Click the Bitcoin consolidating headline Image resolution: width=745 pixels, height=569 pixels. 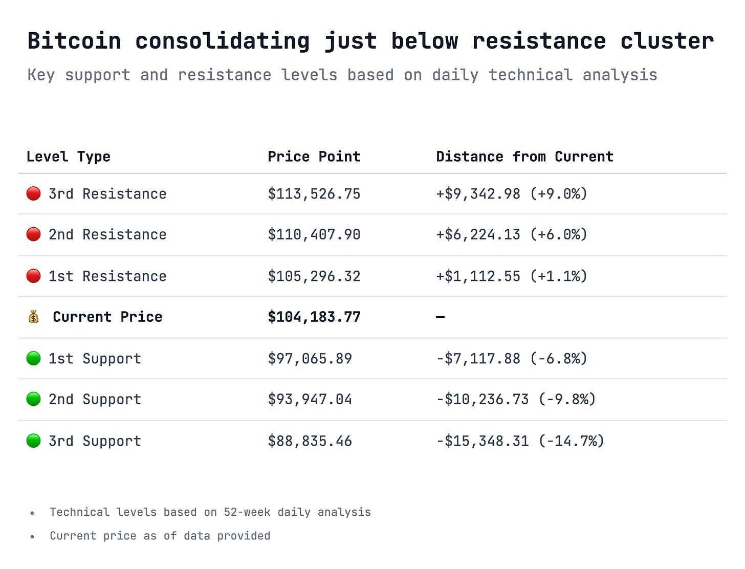370,41
